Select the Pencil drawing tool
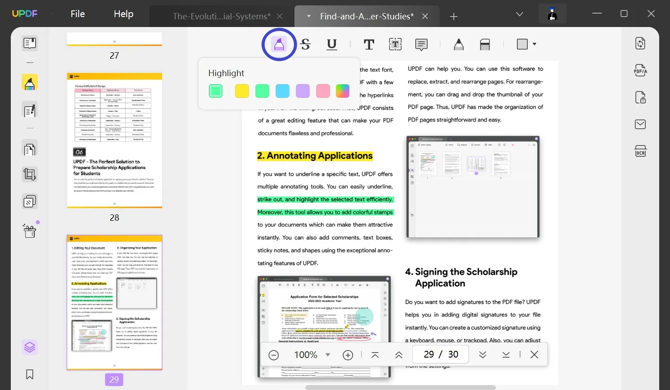670x390 pixels. point(458,44)
